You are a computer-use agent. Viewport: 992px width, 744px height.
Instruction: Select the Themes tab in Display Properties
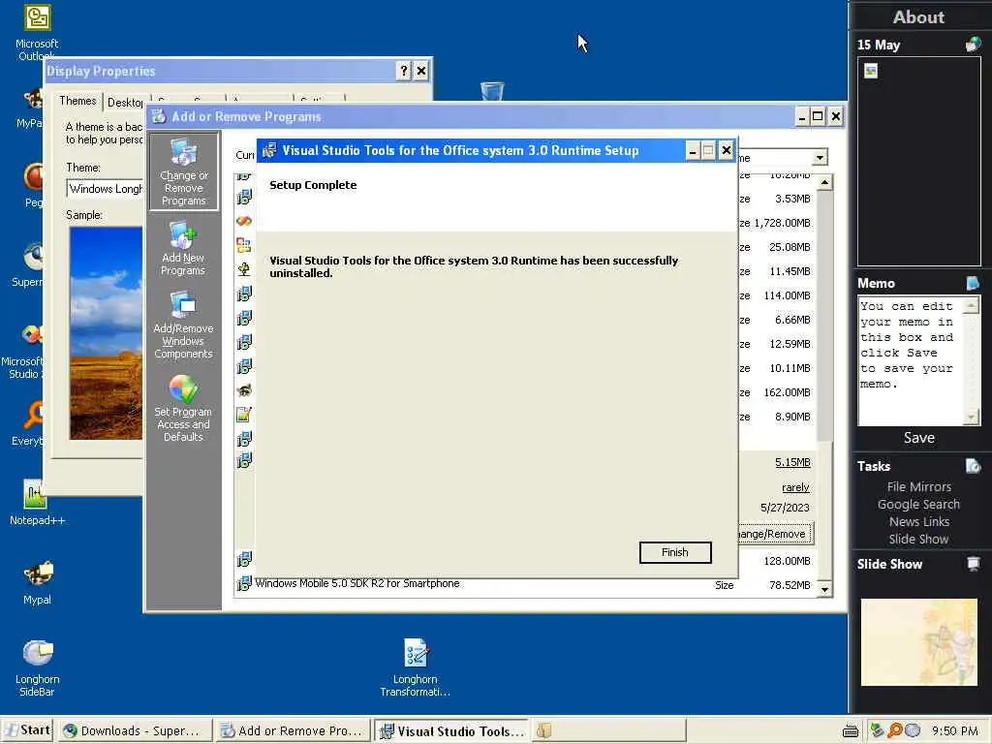pos(77,101)
